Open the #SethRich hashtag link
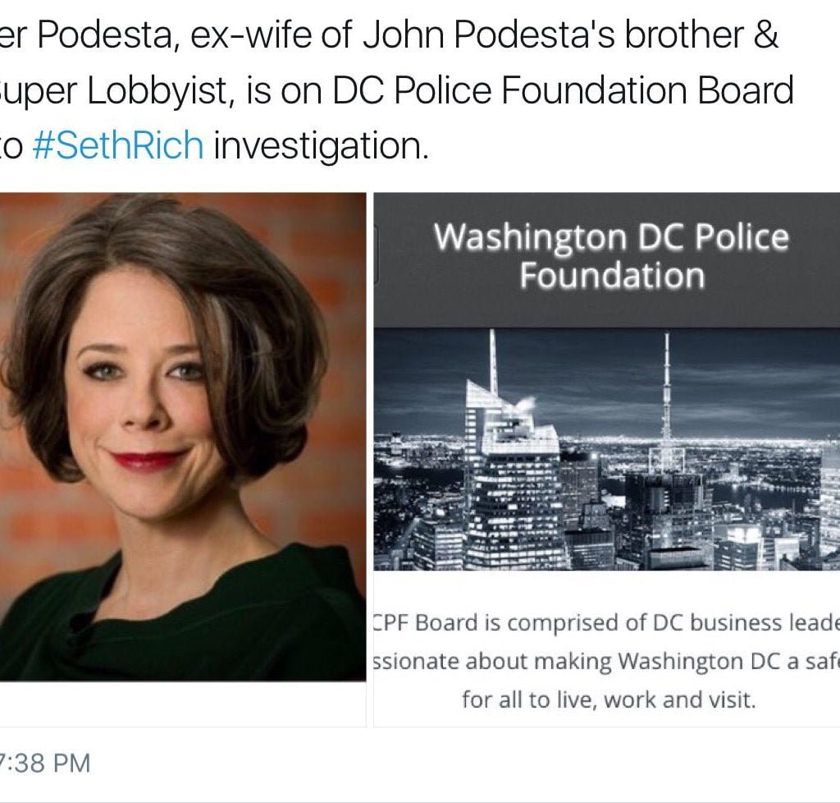The image size is (840, 803). (x=118, y=145)
